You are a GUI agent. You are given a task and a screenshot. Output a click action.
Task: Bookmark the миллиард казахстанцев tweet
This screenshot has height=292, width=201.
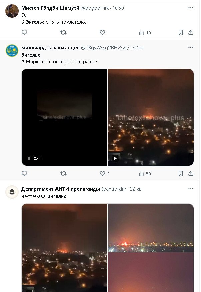pyautogui.click(x=181, y=174)
